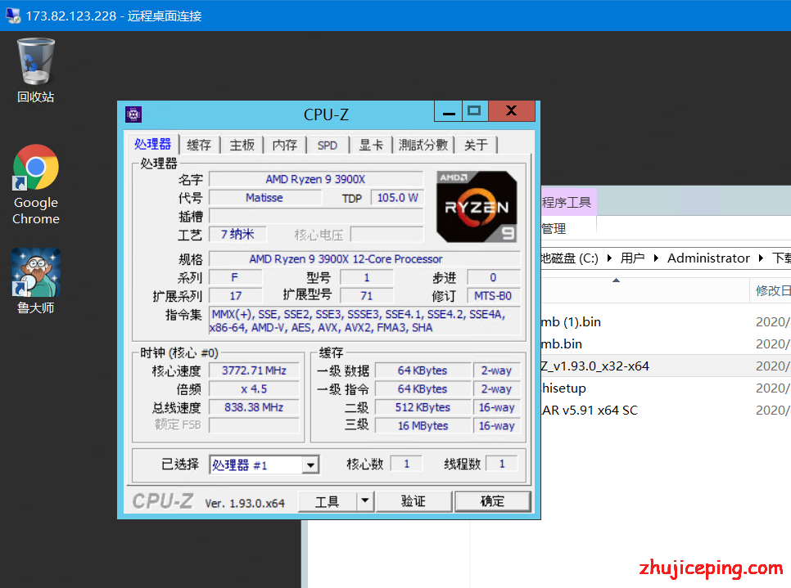Click the L2 cache 512 KBytes value
This screenshot has height=588, width=791.
pos(423,407)
